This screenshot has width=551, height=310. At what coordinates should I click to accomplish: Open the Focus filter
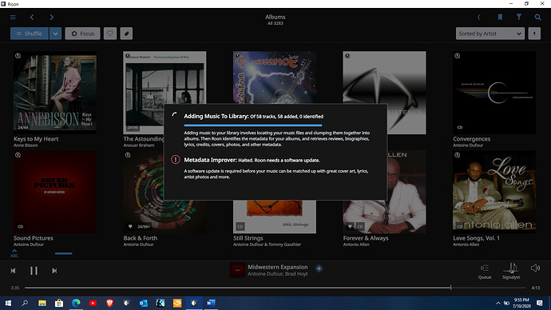tap(82, 34)
